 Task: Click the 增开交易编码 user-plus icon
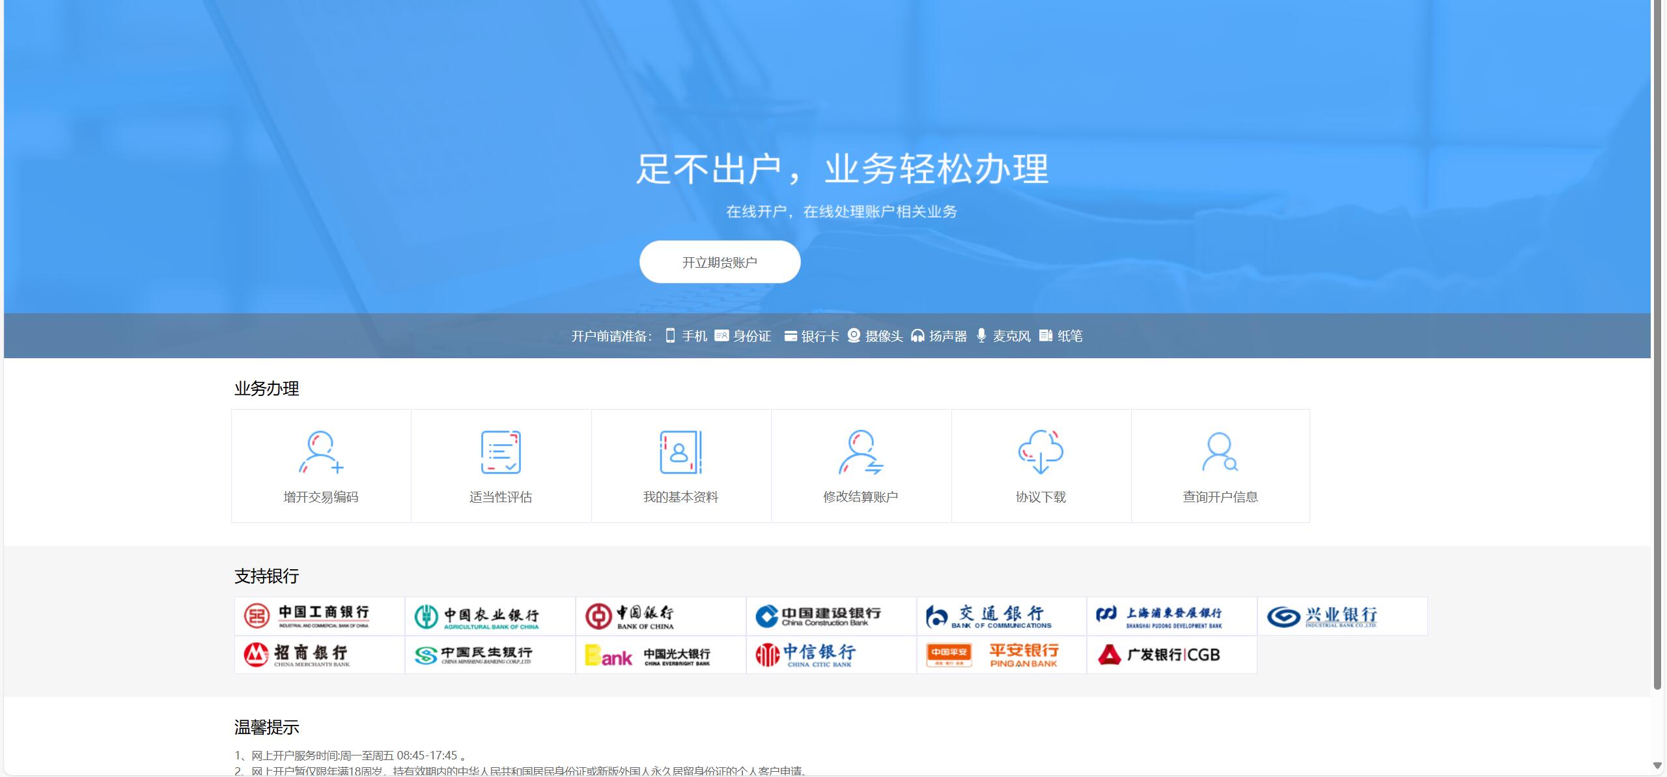320,452
